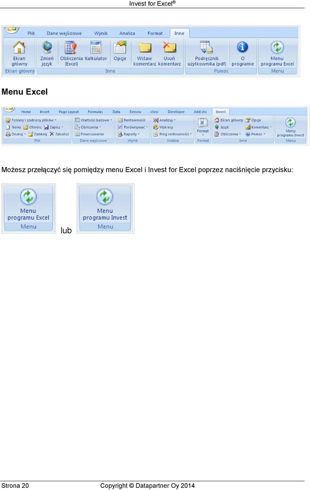The image size is (310, 490).
Task: Open the Formulas tab
Action: (95, 112)
